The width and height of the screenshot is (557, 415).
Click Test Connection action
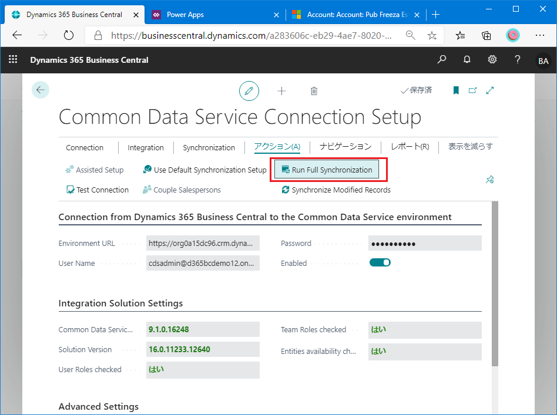tap(98, 190)
